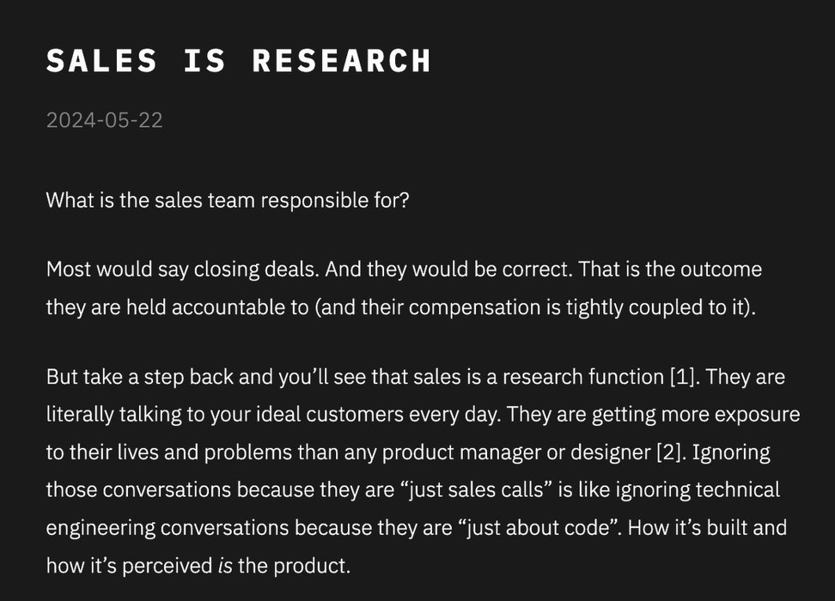Click the 2024-05-22 post date

tap(105, 120)
